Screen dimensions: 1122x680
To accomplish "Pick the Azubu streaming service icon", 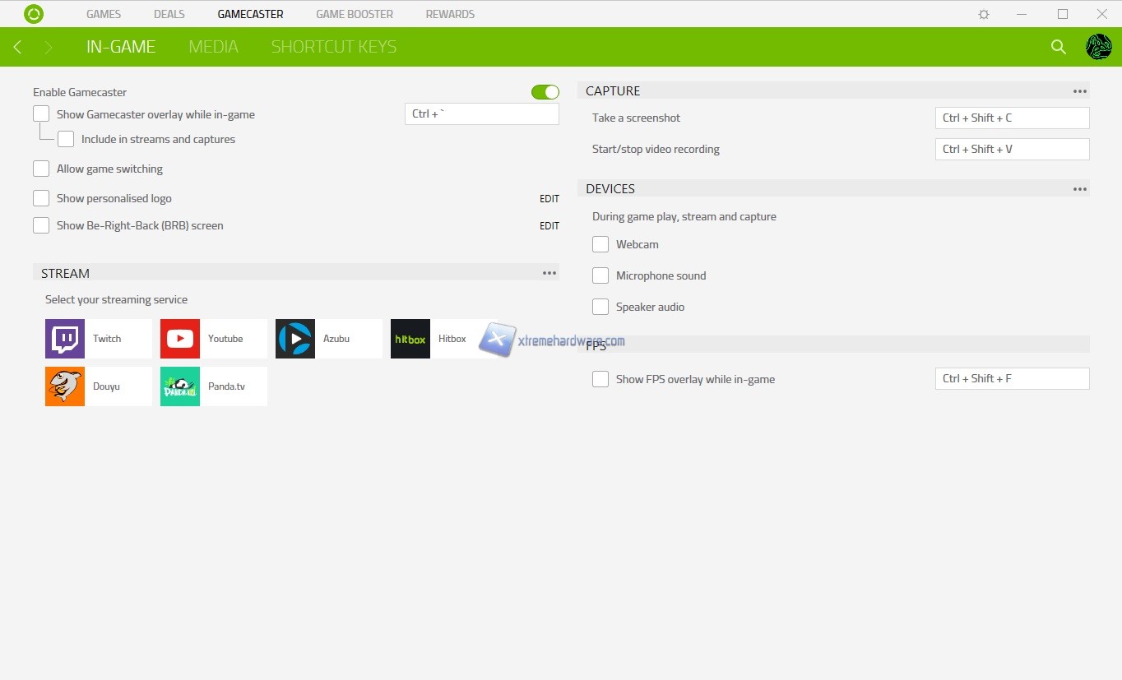I will coord(295,339).
